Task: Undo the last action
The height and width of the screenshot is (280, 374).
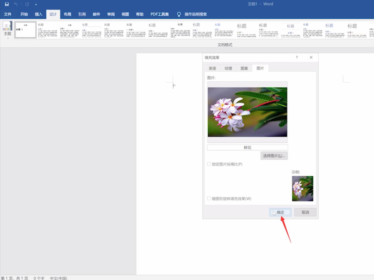Action: coord(16,4)
